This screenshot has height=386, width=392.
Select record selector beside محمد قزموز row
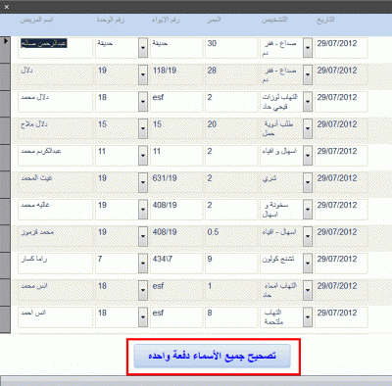pyautogui.click(x=5, y=238)
